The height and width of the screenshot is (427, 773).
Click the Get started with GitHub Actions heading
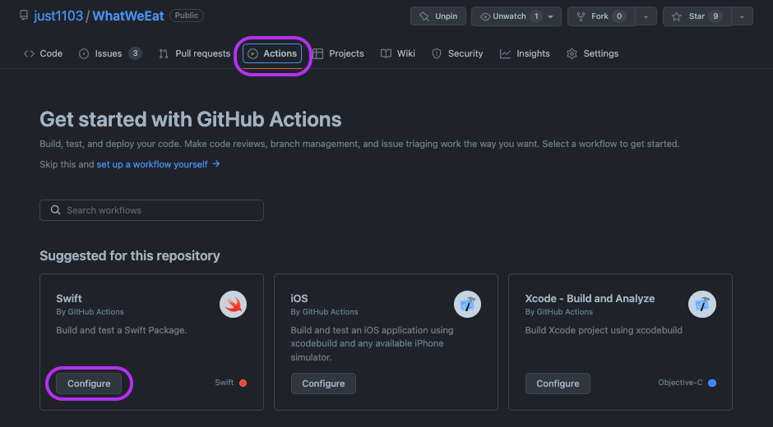[190, 119]
